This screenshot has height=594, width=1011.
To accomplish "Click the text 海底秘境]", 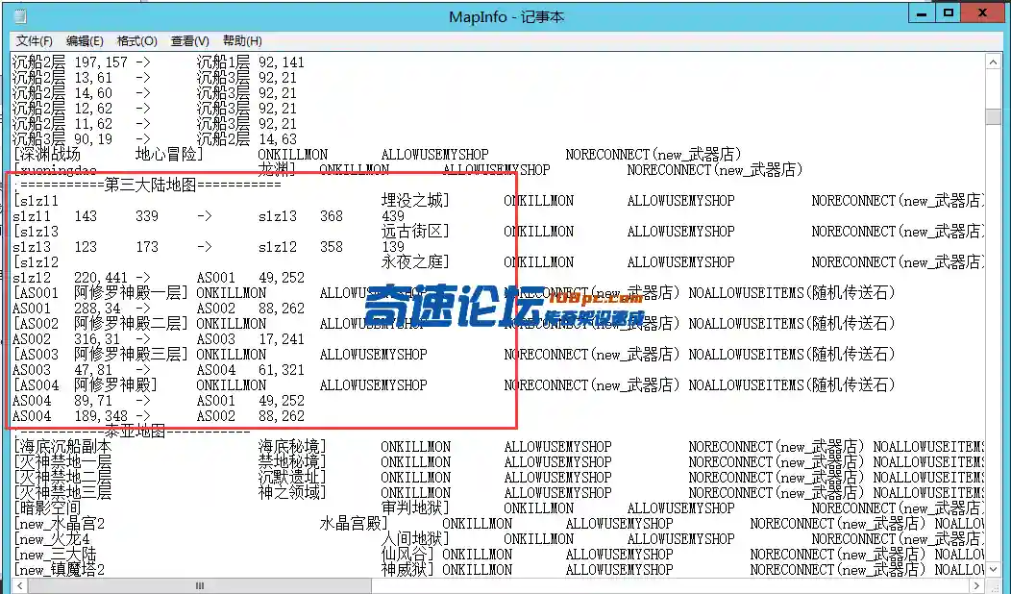I will click(292, 447).
